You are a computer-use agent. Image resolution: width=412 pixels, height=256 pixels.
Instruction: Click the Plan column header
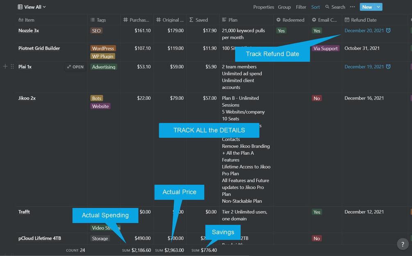tap(246, 20)
